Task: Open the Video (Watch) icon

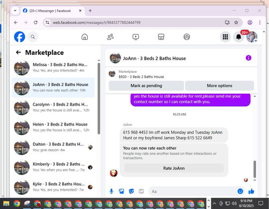Action: [x=136, y=37]
